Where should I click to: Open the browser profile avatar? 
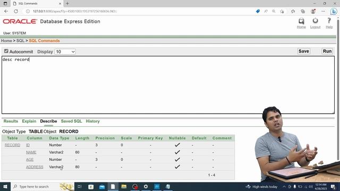coord(313,11)
